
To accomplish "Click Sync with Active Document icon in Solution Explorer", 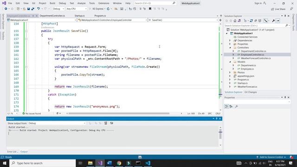I will tap(251, 20).
